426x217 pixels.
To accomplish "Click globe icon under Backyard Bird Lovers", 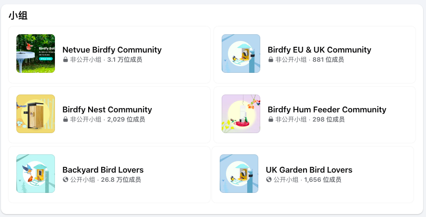I will [66, 179].
